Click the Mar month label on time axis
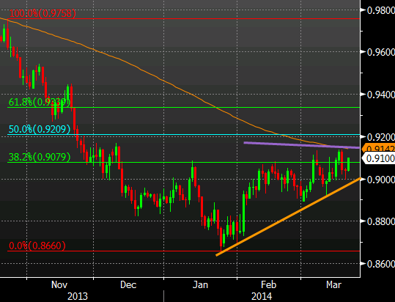Image resolution: width=395 pixels, height=302 pixels. tap(333, 285)
